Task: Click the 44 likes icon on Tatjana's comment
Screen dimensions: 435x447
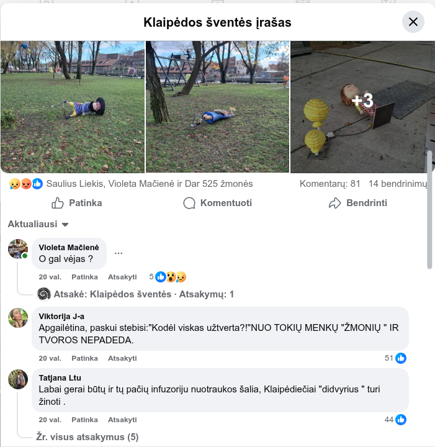Action: [400, 420]
